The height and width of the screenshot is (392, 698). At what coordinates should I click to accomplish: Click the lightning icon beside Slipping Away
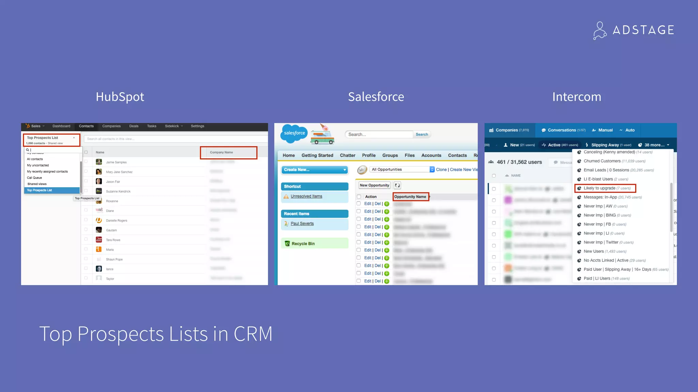(587, 145)
